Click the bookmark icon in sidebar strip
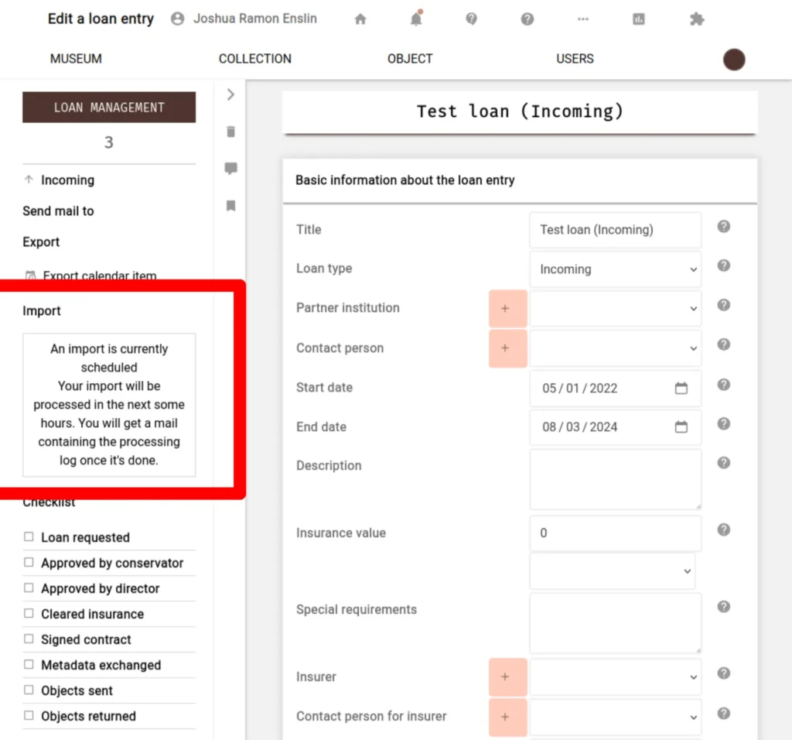The image size is (792, 740). pyautogui.click(x=230, y=206)
